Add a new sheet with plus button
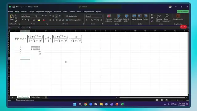 [46, 97]
